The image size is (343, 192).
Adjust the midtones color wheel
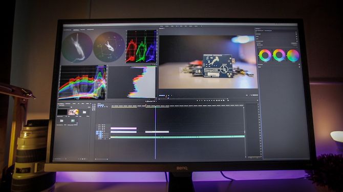[x=279, y=55]
